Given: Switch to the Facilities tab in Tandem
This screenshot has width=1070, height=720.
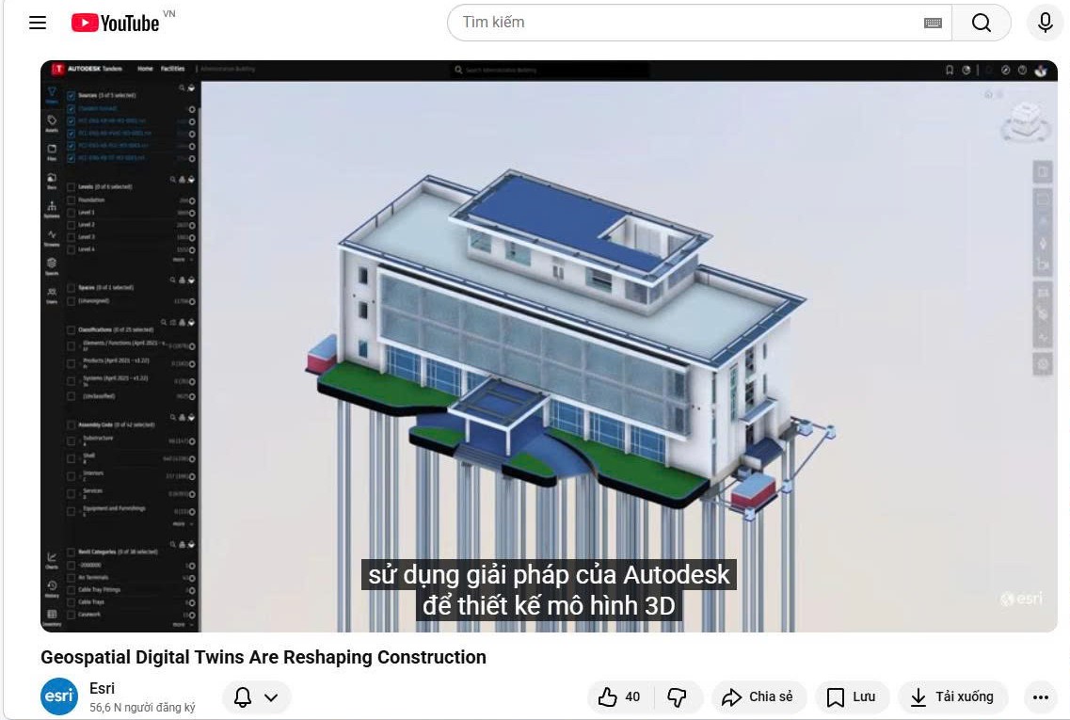Looking at the screenshot, I should click(172, 69).
